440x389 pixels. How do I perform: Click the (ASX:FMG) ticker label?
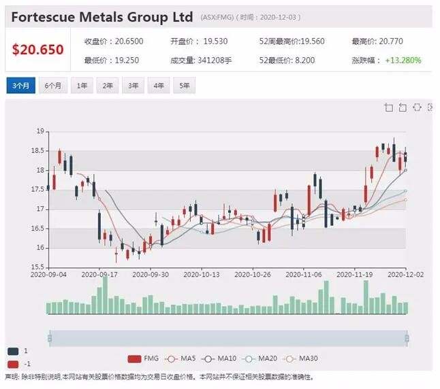[217, 18]
